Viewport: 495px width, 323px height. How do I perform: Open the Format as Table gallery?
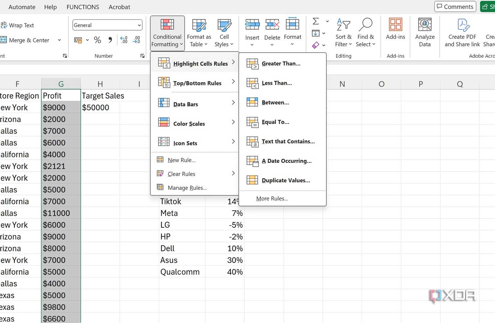pyautogui.click(x=199, y=33)
